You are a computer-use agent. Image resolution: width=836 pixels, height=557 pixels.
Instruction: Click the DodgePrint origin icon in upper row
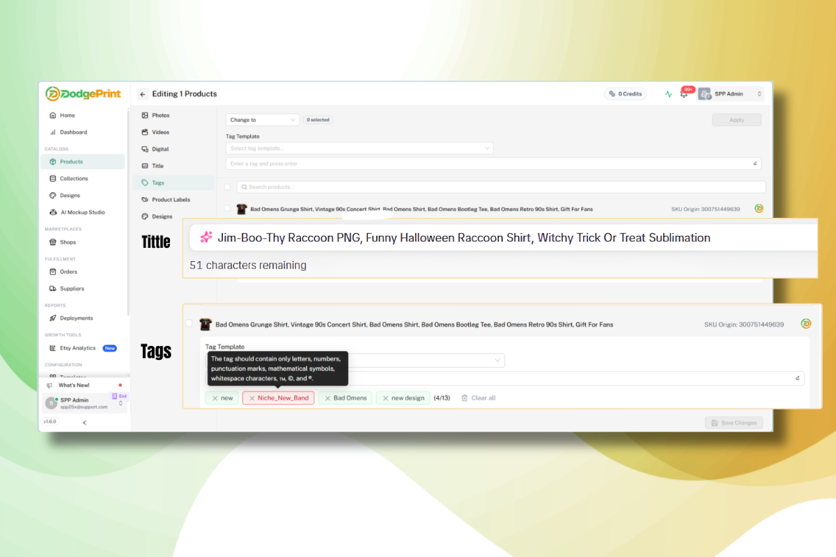click(759, 208)
